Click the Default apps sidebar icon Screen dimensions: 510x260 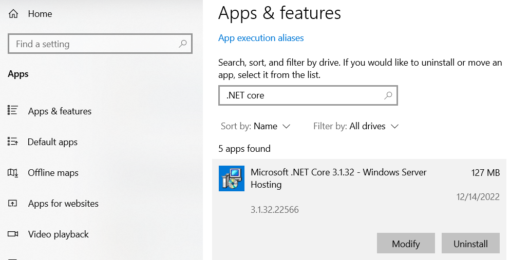pyautogui.click(x=13, y=141)
